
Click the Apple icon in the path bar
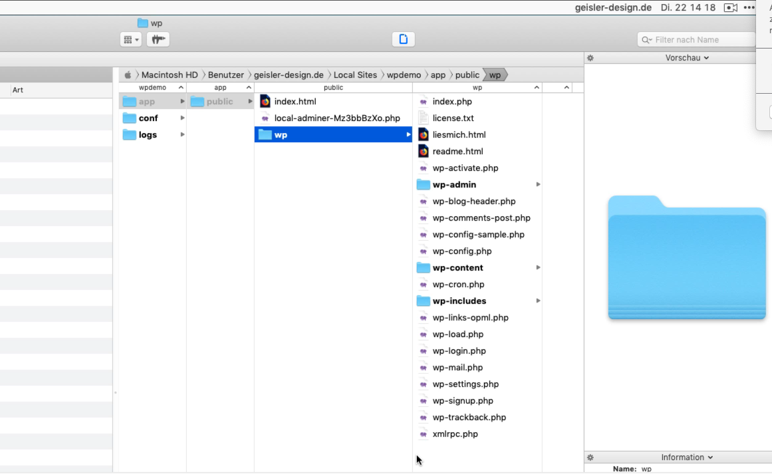click(x=128, y=75)
